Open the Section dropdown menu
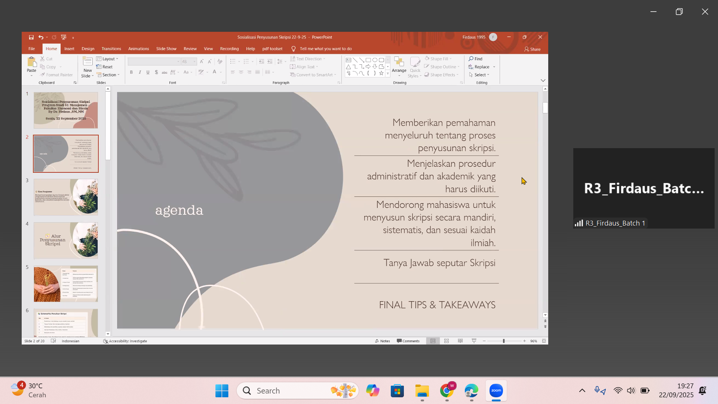Image resolution: width=718 pixels, height=404 pixels. point(108,75)
